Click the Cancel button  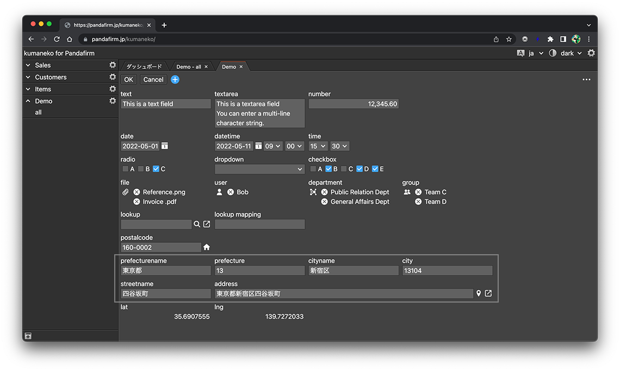point(153,80)
